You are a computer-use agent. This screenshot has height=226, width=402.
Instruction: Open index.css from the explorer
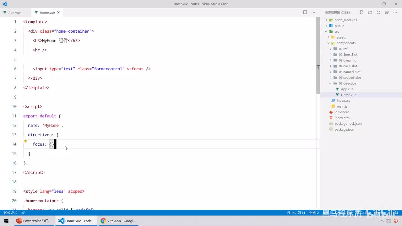point(343,101)
